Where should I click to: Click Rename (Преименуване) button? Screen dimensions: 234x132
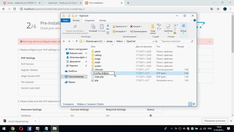(138, 32)
